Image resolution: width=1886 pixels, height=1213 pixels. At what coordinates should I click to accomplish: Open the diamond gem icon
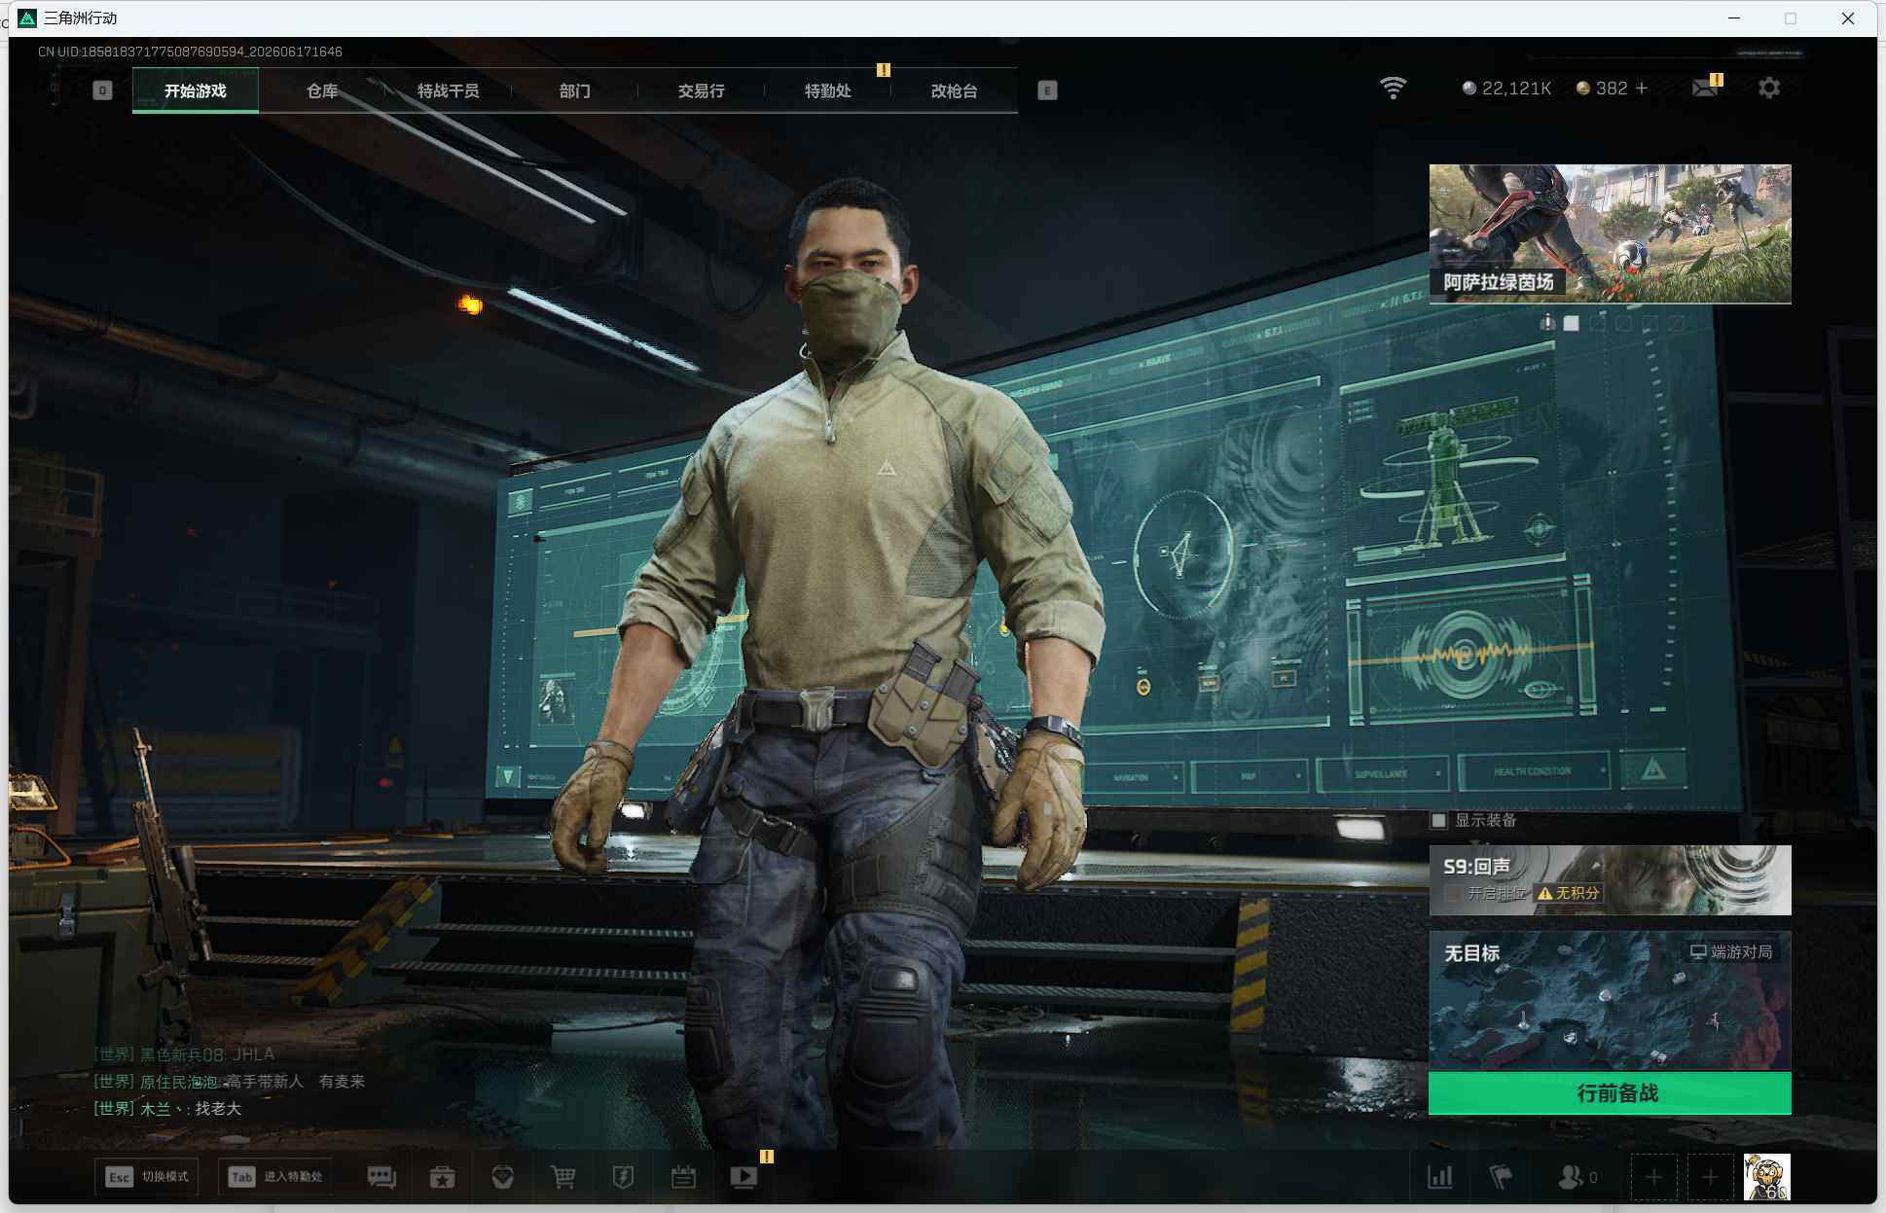503,1178
